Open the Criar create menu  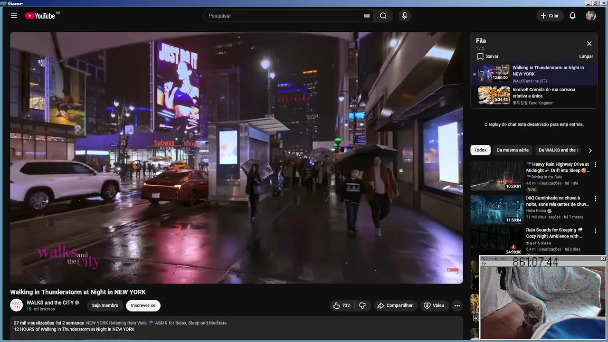pyautogui.click(x=550, y=16)
